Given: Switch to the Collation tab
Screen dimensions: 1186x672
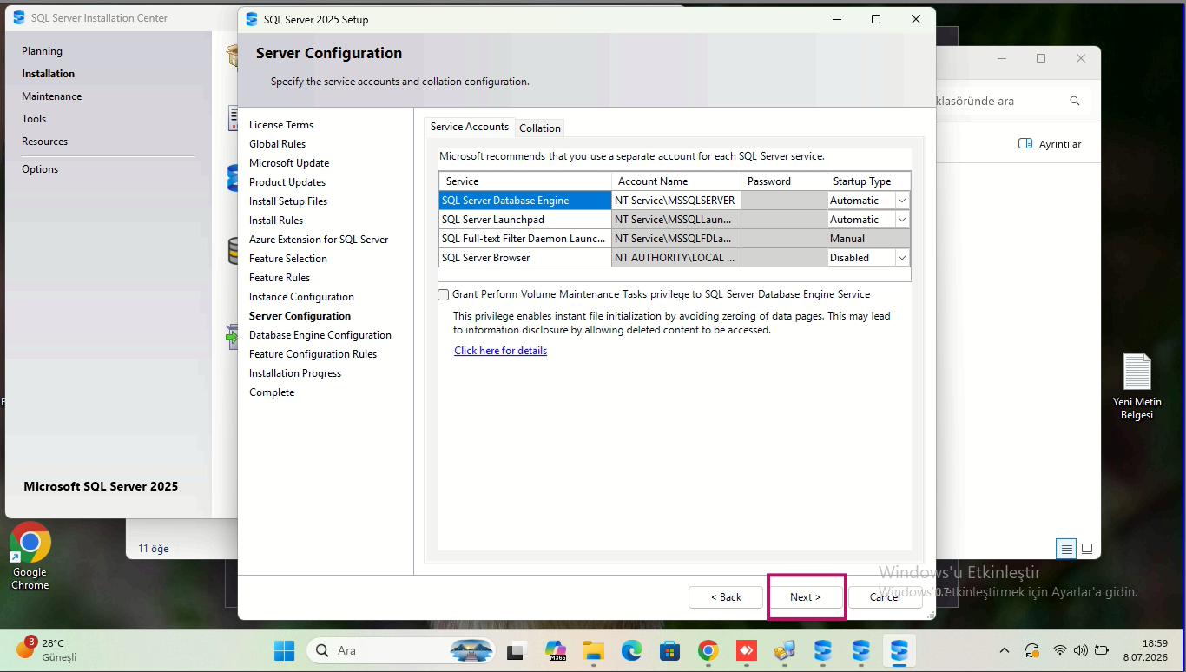Looking at the screenshot, I should pyautogui.click(x=540, y=128).
